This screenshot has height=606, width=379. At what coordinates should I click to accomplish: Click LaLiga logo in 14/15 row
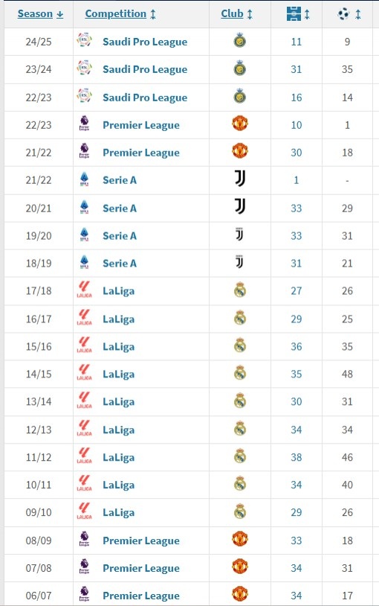pyautogui.click(x=84, y=373)
